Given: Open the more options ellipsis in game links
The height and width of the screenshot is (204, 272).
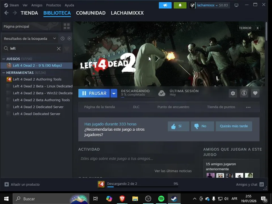Looking at the screenshot, I should [x=248, y=107].
